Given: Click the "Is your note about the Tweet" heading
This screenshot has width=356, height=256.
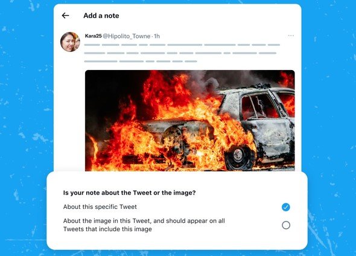Looking at the screenshot, I should (x=129, y=193).
